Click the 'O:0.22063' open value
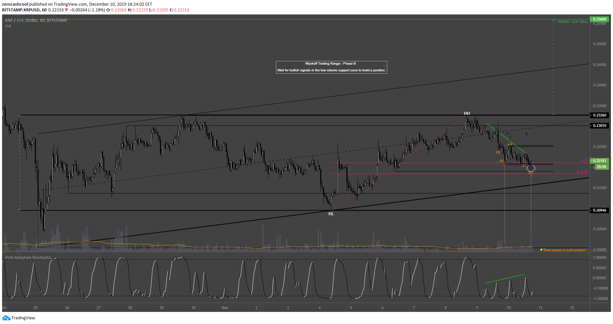This screenshot has width=613, height=324. click(116, 10)
